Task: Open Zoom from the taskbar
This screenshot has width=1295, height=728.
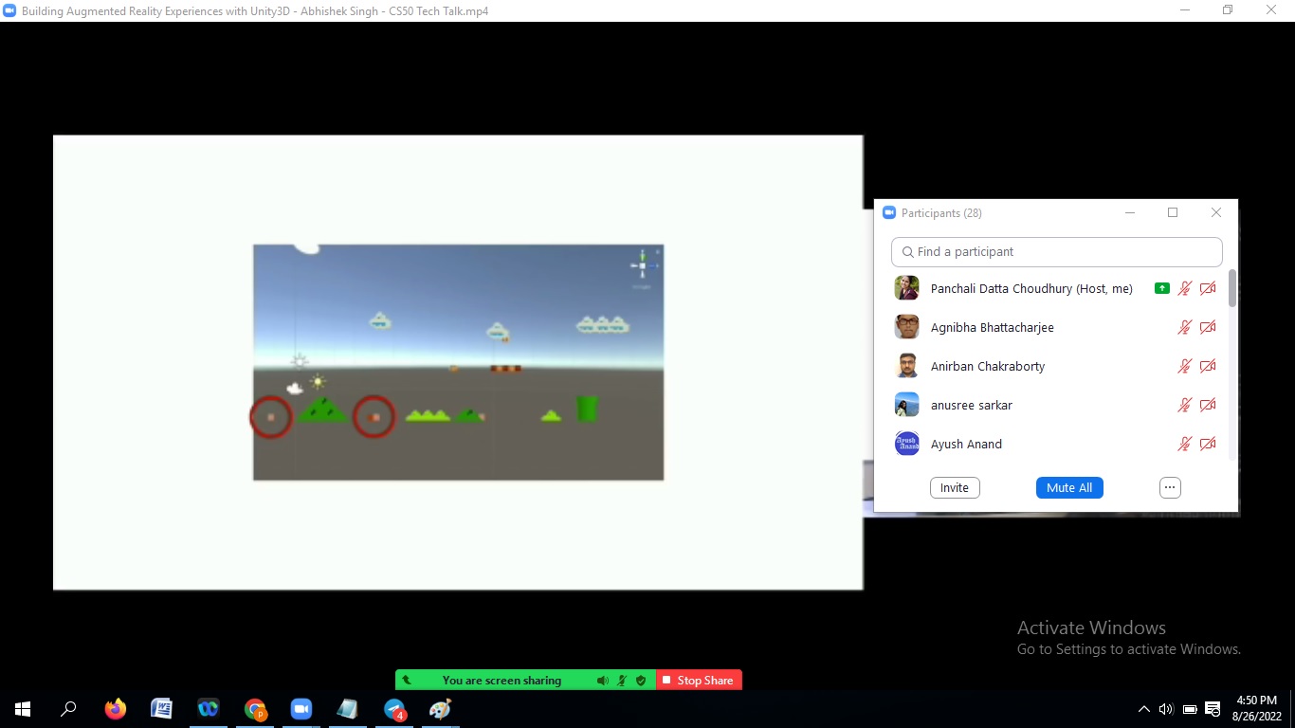Action: (x=301, y=708)
